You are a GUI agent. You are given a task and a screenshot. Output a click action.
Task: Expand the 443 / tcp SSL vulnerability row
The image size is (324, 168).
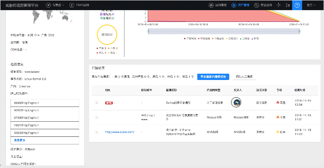click(x=97, y=117)
